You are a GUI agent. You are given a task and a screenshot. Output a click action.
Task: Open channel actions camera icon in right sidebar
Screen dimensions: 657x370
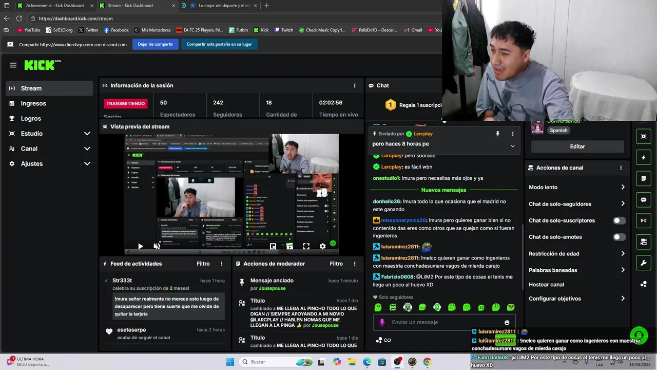[643, 242]
